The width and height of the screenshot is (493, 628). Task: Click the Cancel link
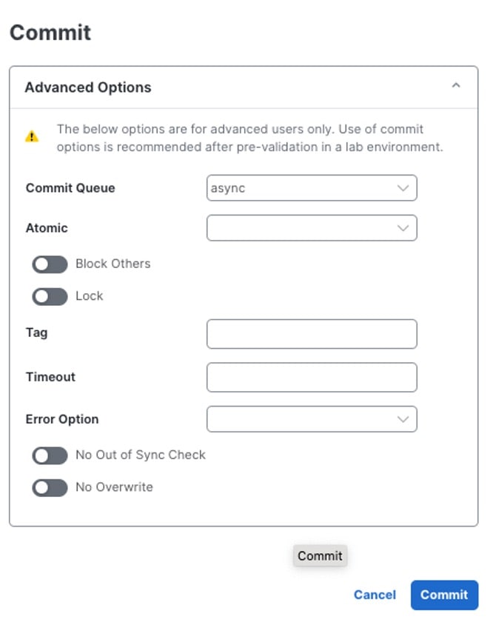(x=375, y=595)
